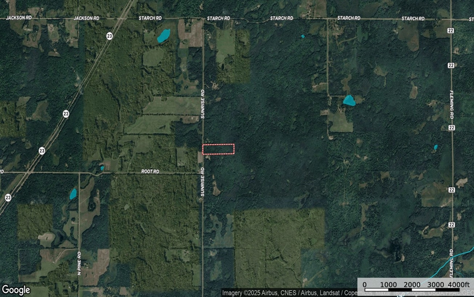
Task: Click the large pond near the leftmost Starch Rd label
Action: coord(163,36)
